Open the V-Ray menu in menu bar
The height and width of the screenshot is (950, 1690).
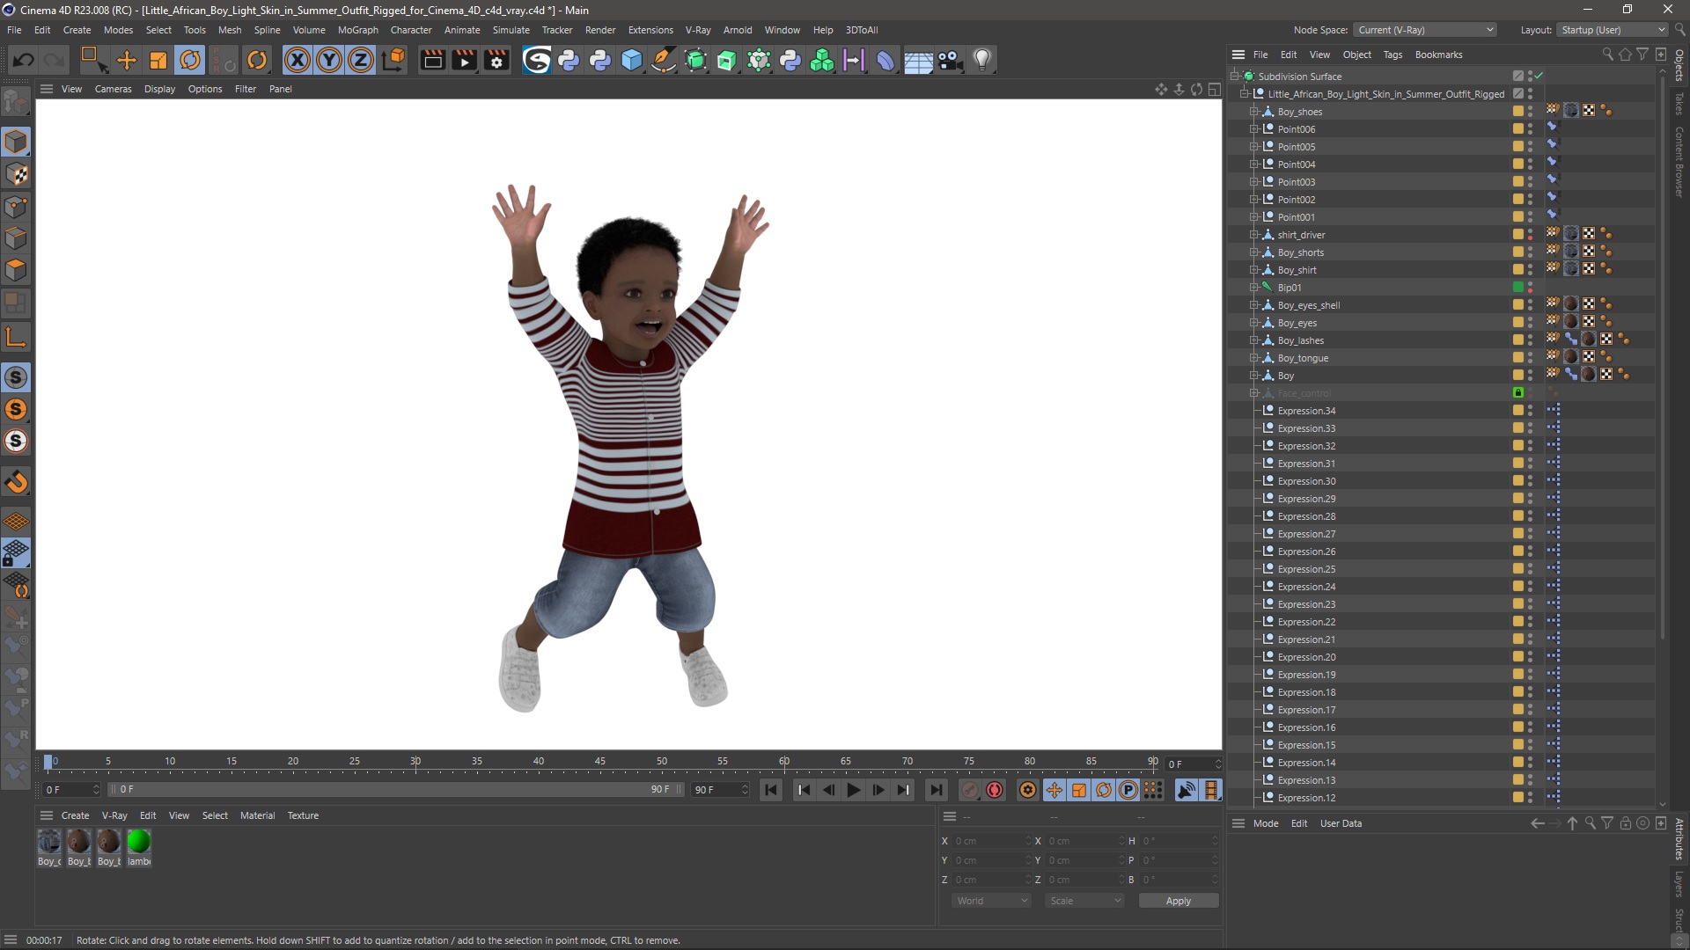(698, 30)
